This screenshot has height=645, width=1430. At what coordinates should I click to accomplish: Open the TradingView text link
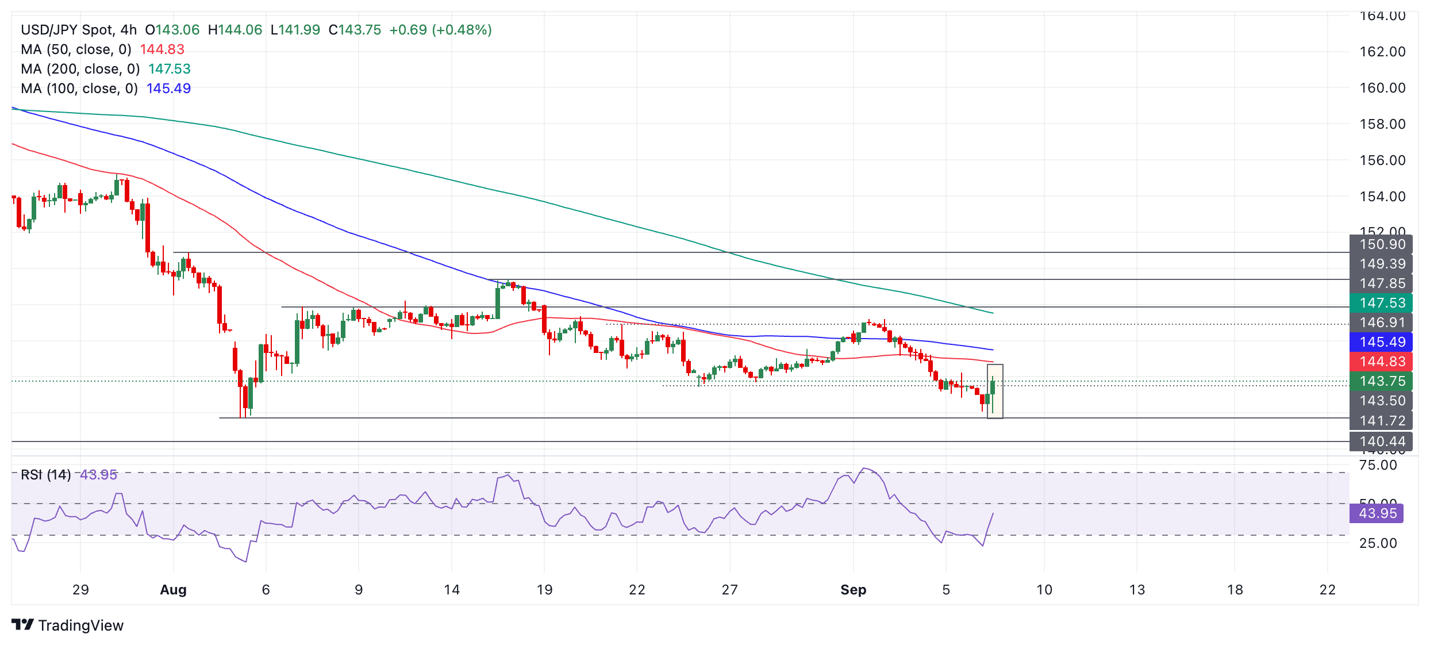(81, 625)
